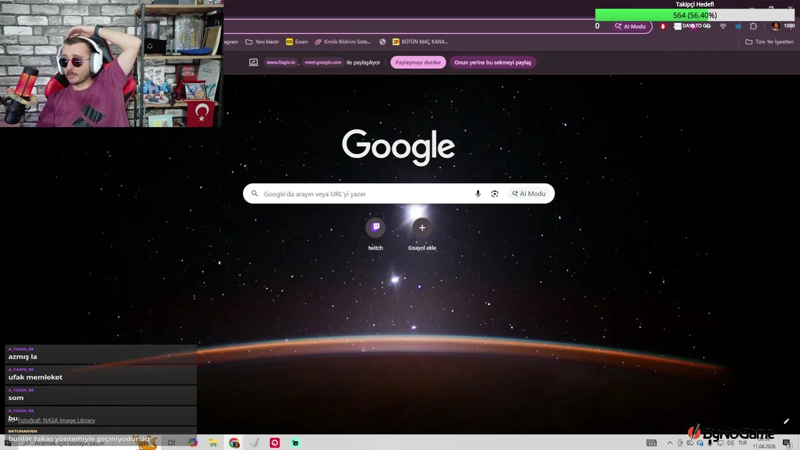
Task: Click the blue sound waves extension icon
Action: tap(738, 26)
